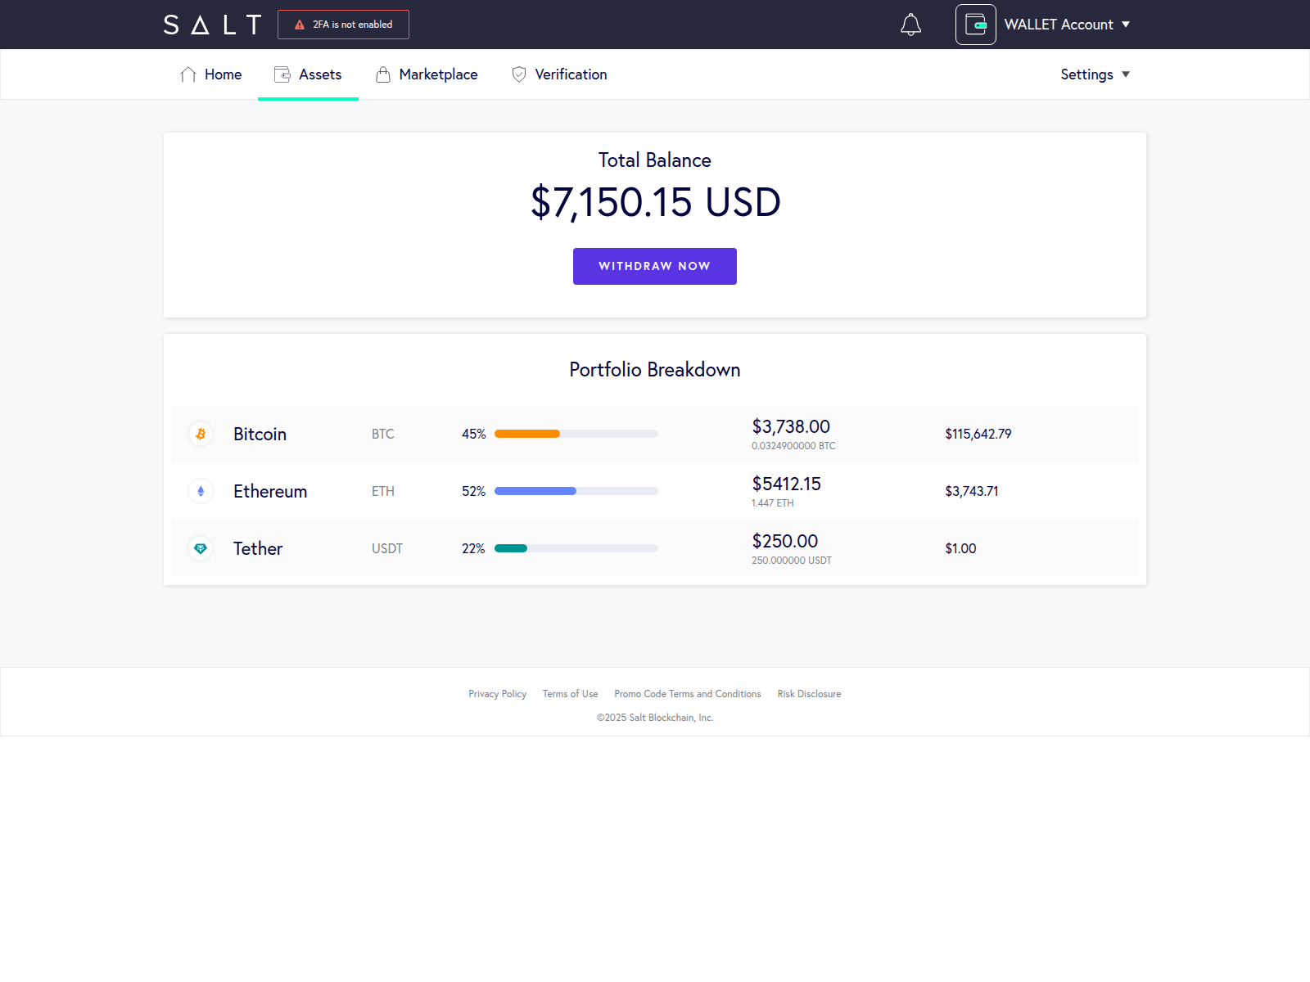Click the $7,150.15 USD total balance

pyautogui.click(x=655, y=202)
